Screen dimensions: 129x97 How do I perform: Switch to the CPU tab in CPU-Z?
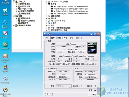[x=46, y=38]
